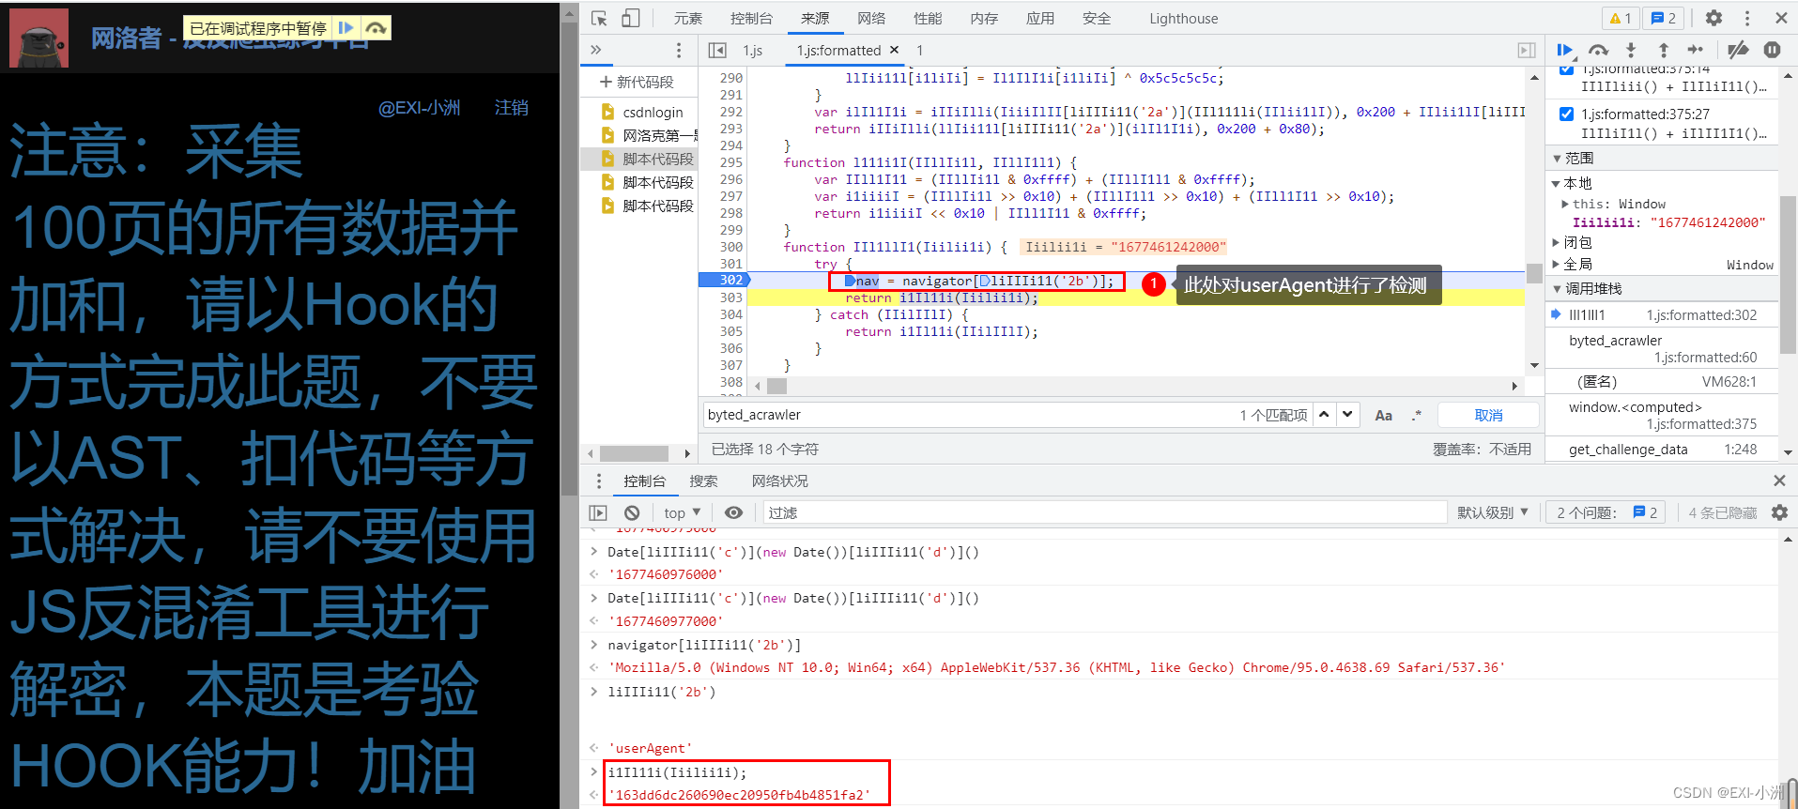
Task: Go to next search match
Action: pos(1348,414)
